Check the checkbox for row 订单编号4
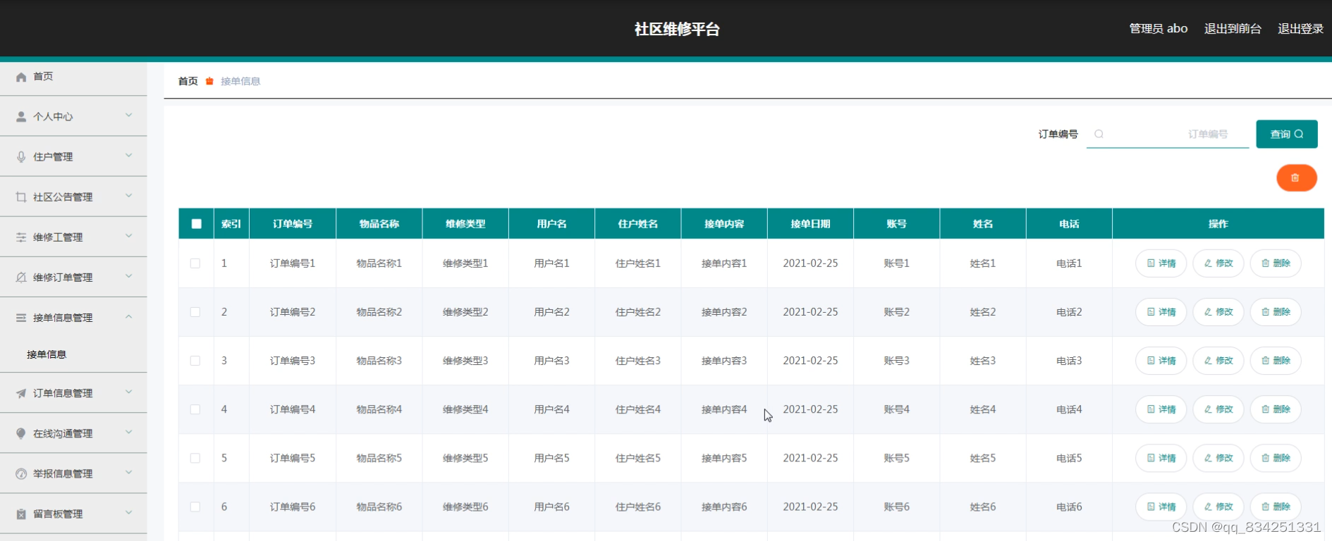Image resolution: width=1332 pixels, height=541 pixels. tap(195, 409)
